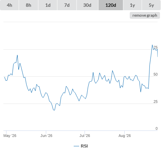Click the RSI peak in late August
161x155 pixels.
(152, 45)
